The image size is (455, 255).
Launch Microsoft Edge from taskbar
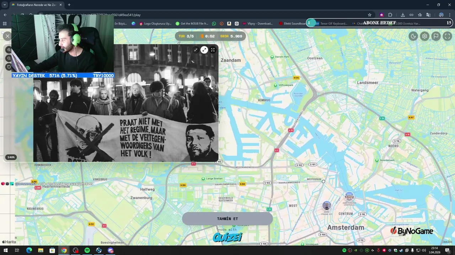29,250
